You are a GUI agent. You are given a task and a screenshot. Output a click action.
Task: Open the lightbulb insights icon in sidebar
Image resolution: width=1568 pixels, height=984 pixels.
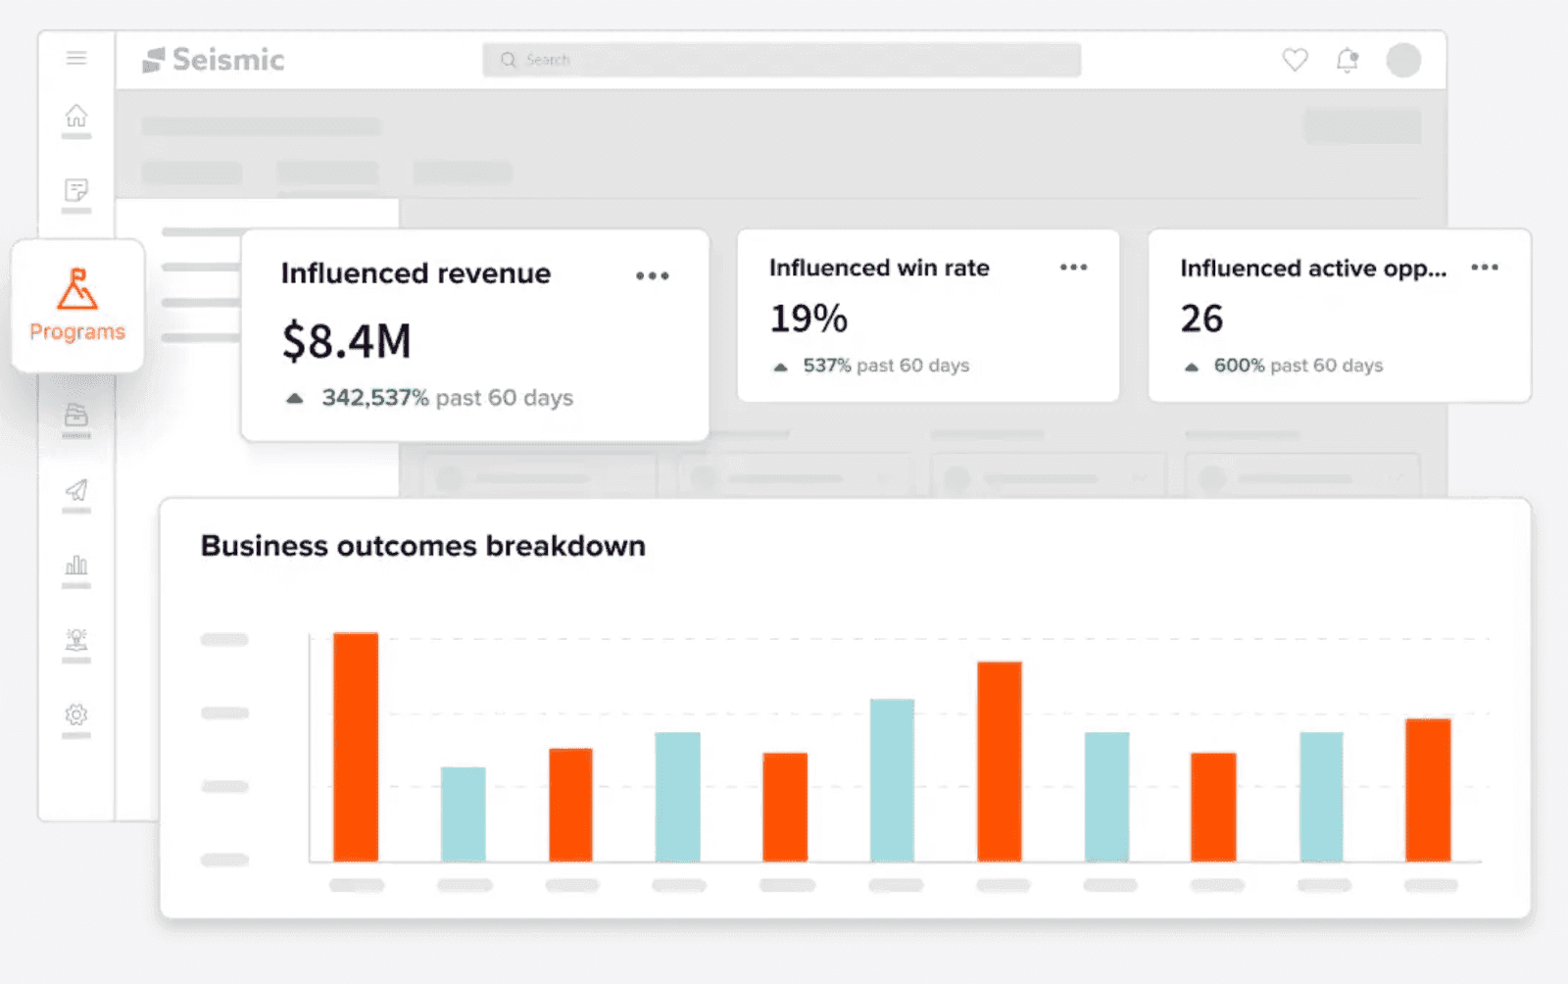point(76,640)
